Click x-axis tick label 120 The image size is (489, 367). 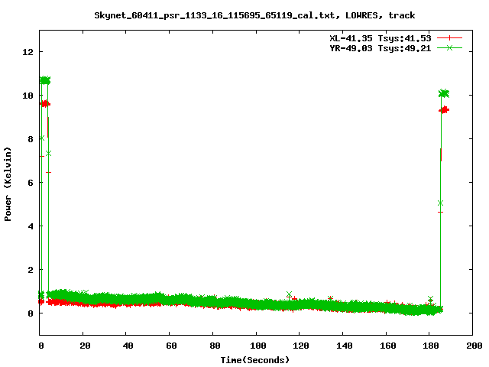[x=301, y=346]
